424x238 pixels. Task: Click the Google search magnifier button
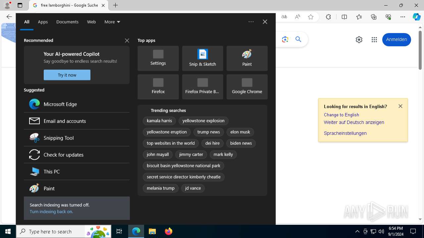(298, 39)
